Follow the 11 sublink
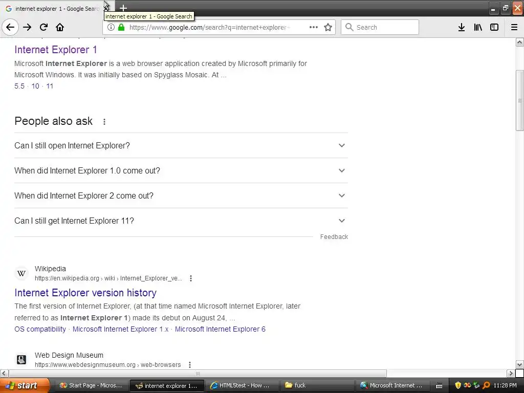 coord(50,86)
